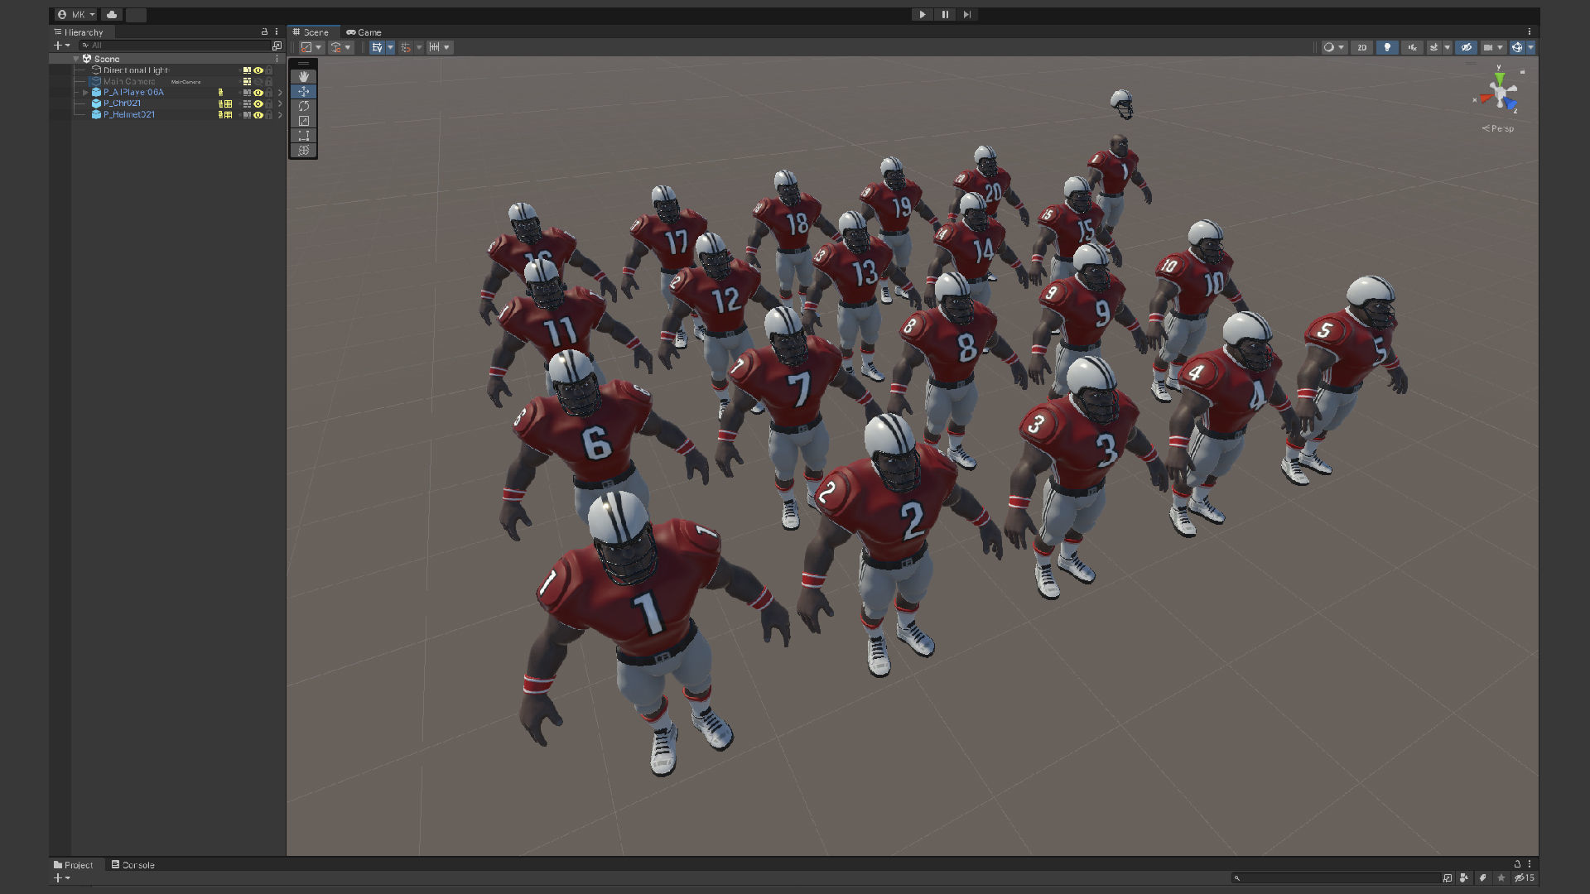Open the P_Chr021 prefab arrow
This screenshot has width=1590, height=894.
(x=280, y=103)
